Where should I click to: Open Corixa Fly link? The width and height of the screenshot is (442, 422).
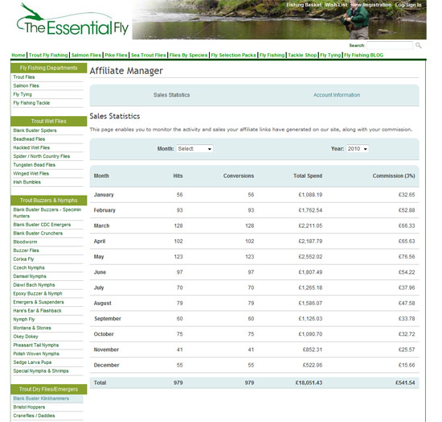[23, 259]
